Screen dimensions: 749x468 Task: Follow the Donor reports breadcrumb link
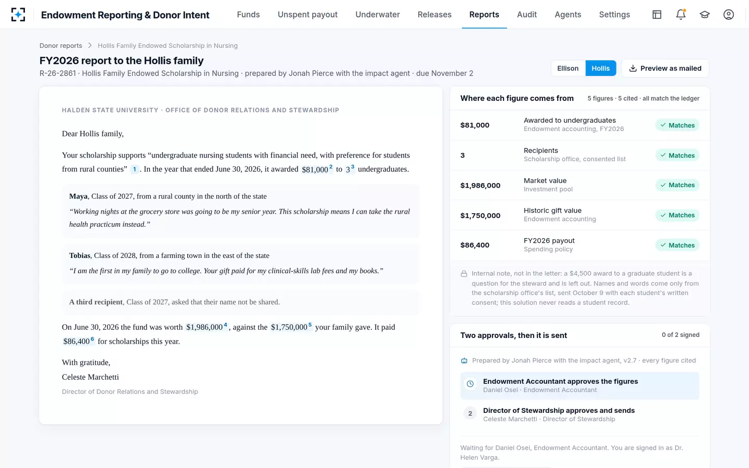click(61, 46)
